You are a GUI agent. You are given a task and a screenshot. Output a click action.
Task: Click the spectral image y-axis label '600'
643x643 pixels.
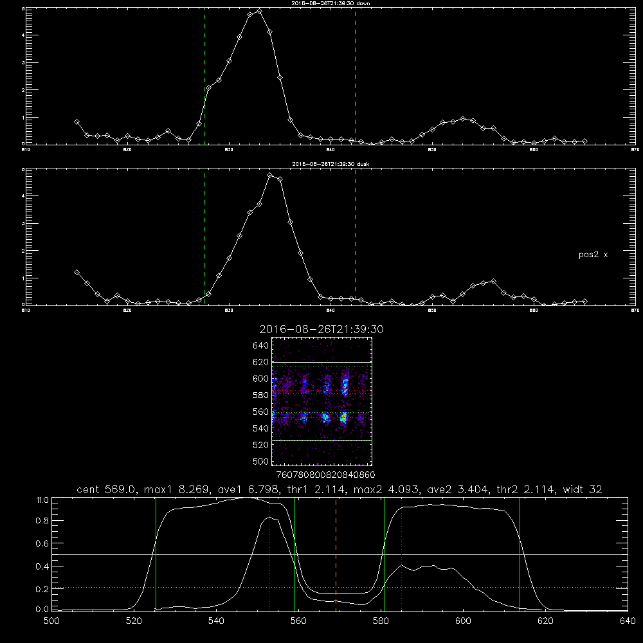click(x=261, y=379)
